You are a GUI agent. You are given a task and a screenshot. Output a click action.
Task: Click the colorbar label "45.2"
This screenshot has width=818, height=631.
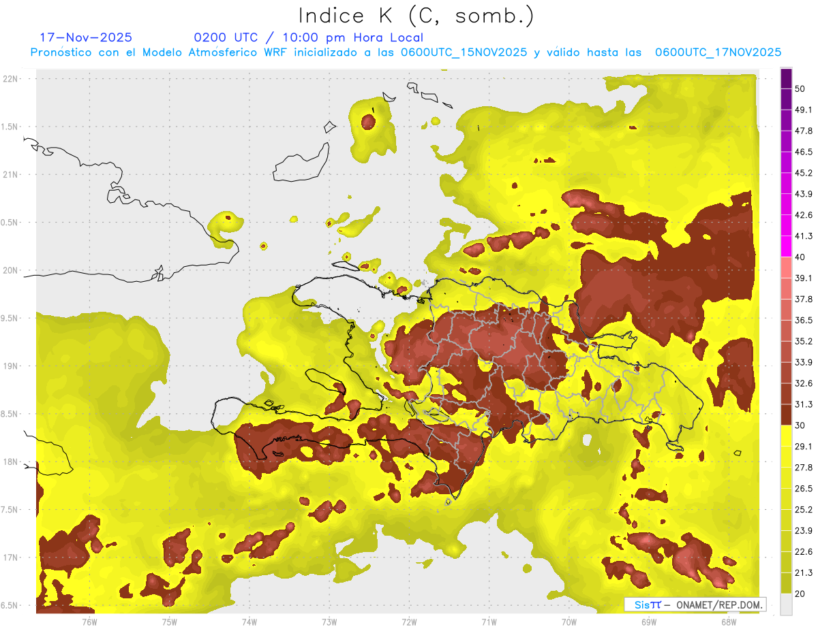(x=803, y=173)
